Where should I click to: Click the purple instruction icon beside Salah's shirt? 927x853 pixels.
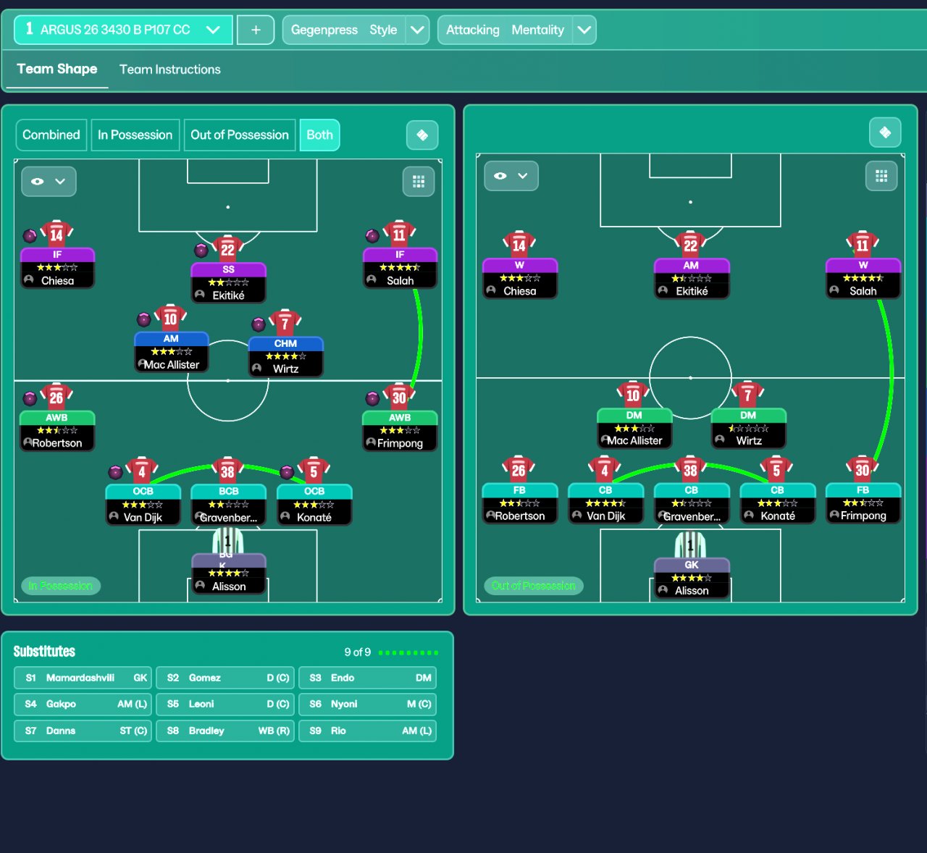point(372,235)
